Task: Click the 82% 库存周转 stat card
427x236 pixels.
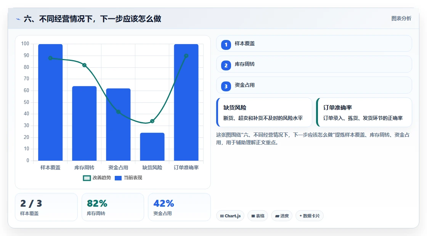Action: [113, 207]
